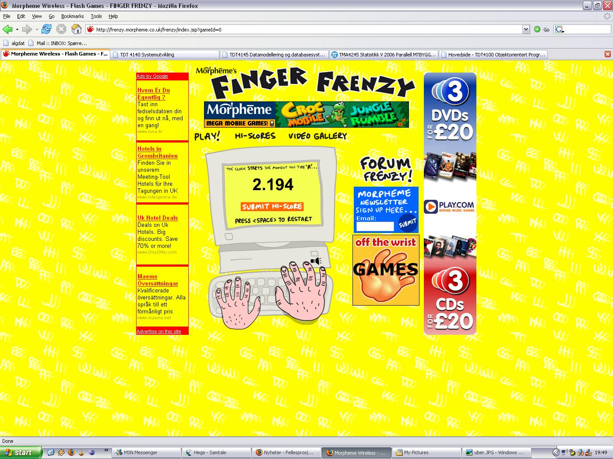Open the algdat bookmark
The width and height of the screenshot is (613, 459).
tap(14, 43)
